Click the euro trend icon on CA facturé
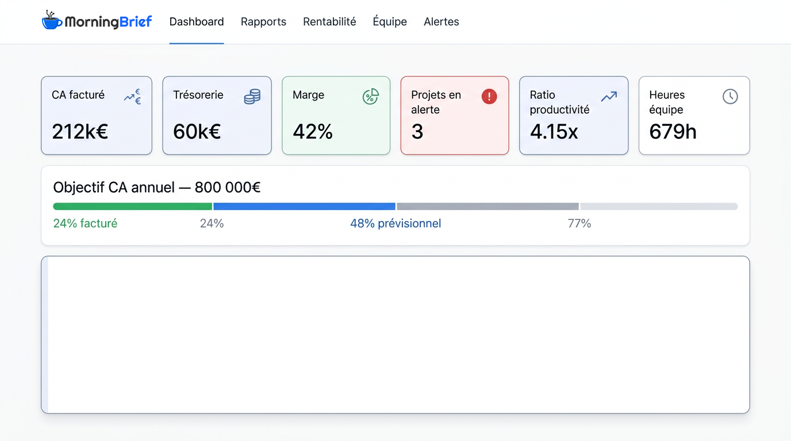 click(133, 96)
